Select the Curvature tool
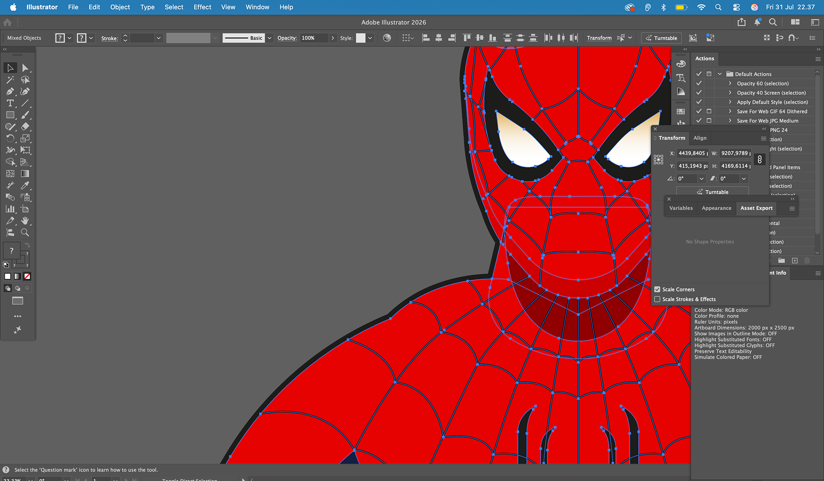Screen dimensions: 824x481 coord(25,91)
